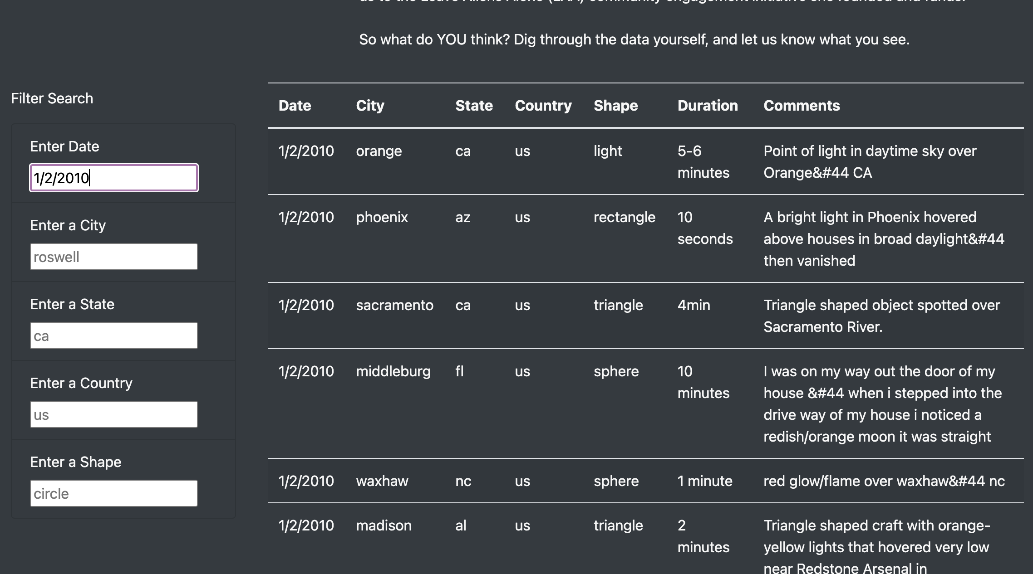Viewport: 1033px width, 574px height.
Task: Select the phoenix city cell
Action: click(382, 217)
